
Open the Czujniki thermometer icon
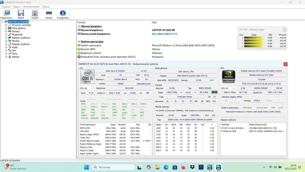tap(35, 14)
